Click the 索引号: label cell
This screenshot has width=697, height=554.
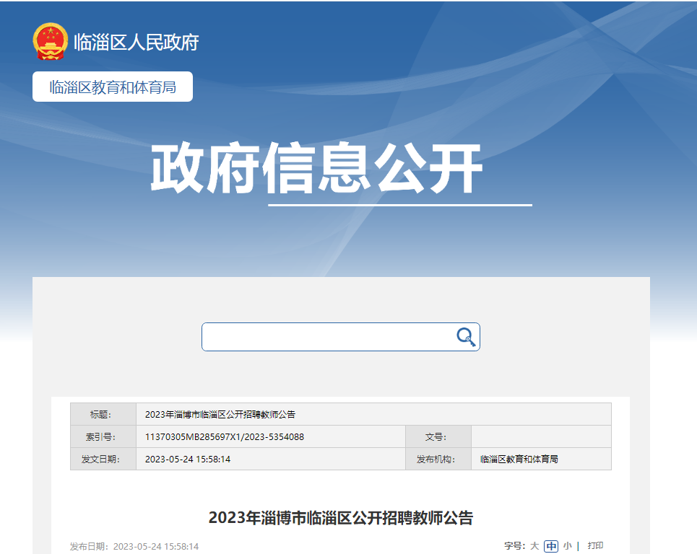(103, 437)
